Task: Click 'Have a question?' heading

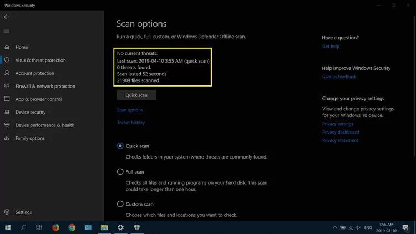Action: [x=341, y=38]
